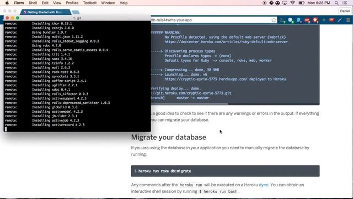Click the Daniel profile button in Chrome
Screen dimensions: 353x199
pyautogui.click(x=345, y=11)
